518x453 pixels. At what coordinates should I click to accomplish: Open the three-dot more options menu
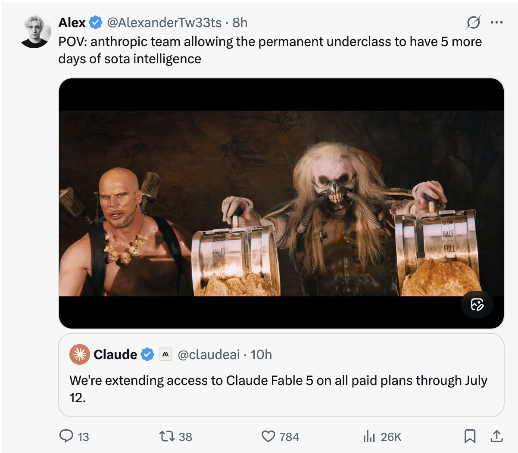coord(497,22)
